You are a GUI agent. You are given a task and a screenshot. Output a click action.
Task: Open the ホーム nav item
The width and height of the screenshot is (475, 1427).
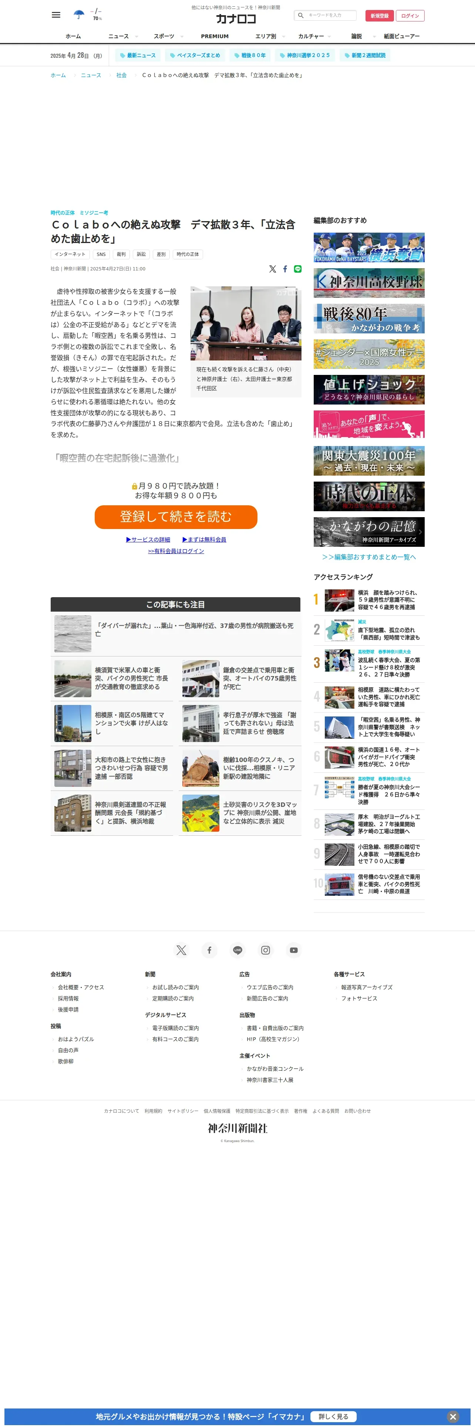73,37
